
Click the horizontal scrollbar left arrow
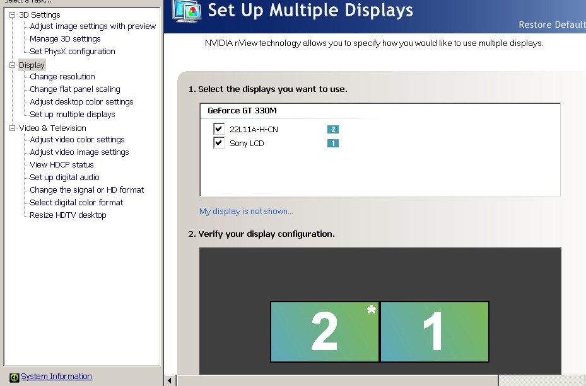pos(170,381)
